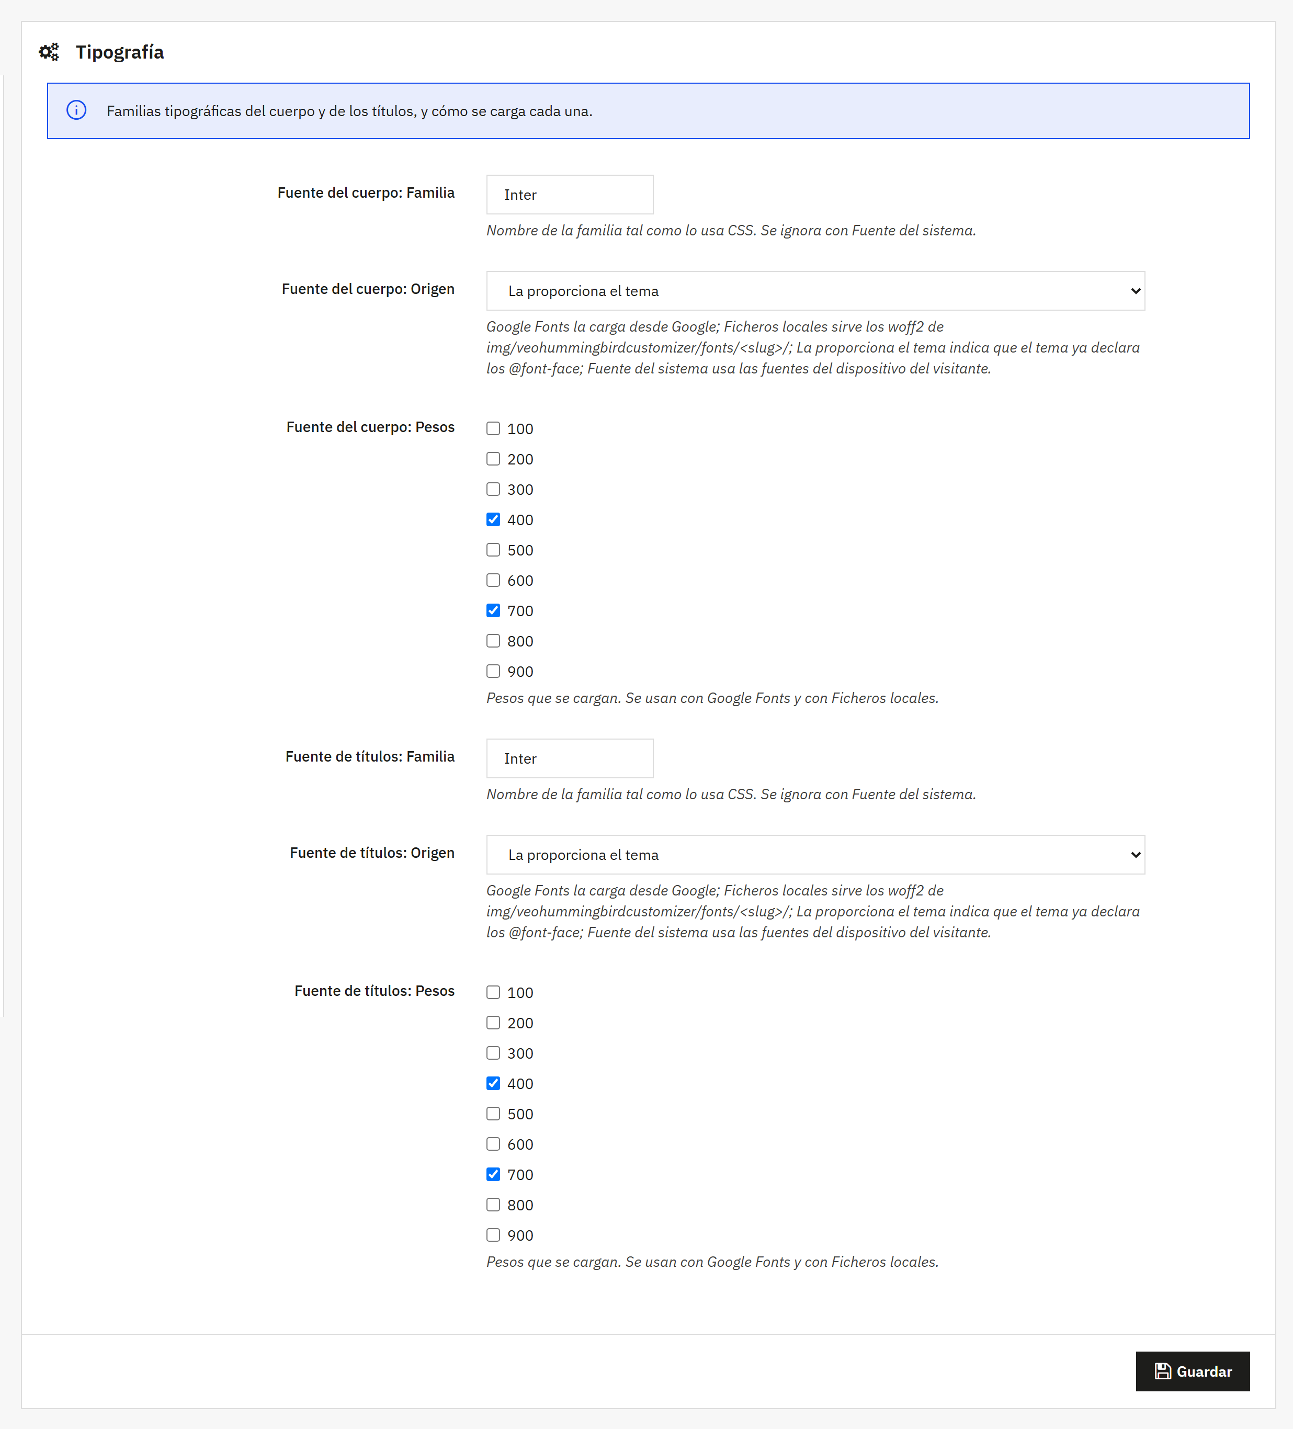Tick the 800 weight for Fuente del cuerpo
The width and height of the screenshot is (1293, 1429).
tap(493, 641)
